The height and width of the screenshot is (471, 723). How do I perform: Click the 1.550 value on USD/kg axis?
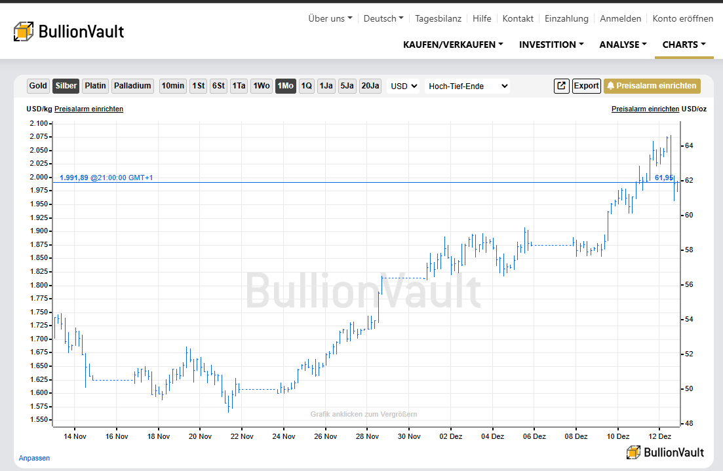tap(39, 420)
